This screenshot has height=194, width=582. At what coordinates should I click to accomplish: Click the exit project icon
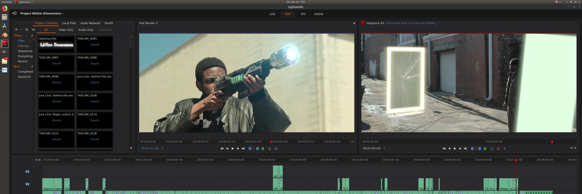coord(14,13)
